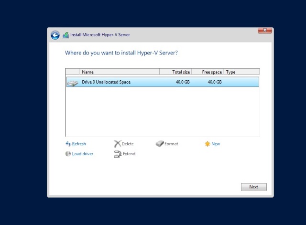The image size is (306, 225).
Task: Click the Hyper-V Server setup icon
Action: click(x=66, y=35)
